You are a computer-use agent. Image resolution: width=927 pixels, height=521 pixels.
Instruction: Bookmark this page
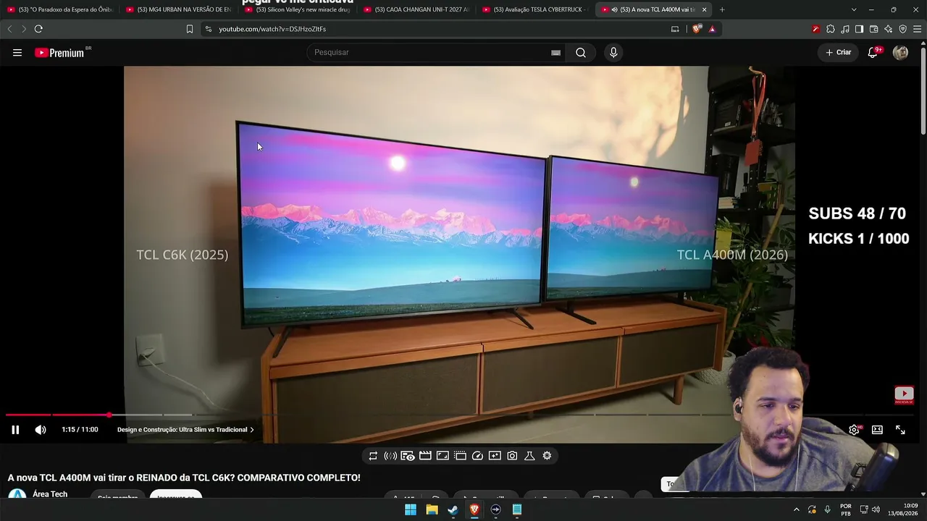pos(190,29)
